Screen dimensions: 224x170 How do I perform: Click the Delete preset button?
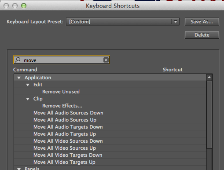tap(202, 35)
